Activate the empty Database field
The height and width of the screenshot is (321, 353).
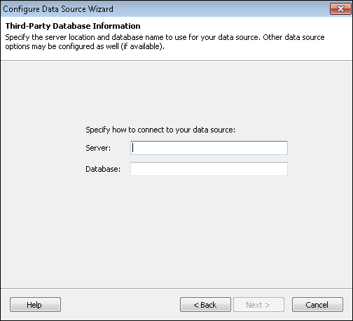click(x=209, y=169)
